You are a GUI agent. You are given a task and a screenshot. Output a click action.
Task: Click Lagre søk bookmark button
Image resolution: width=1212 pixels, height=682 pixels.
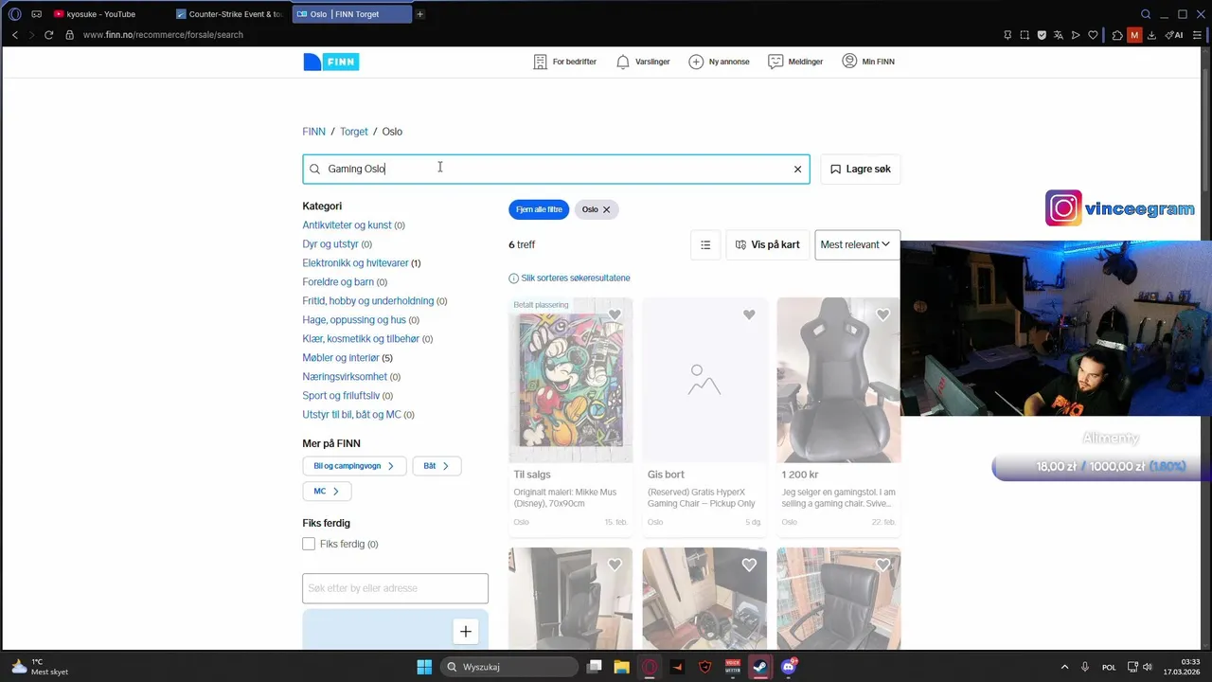coord(861,169)
